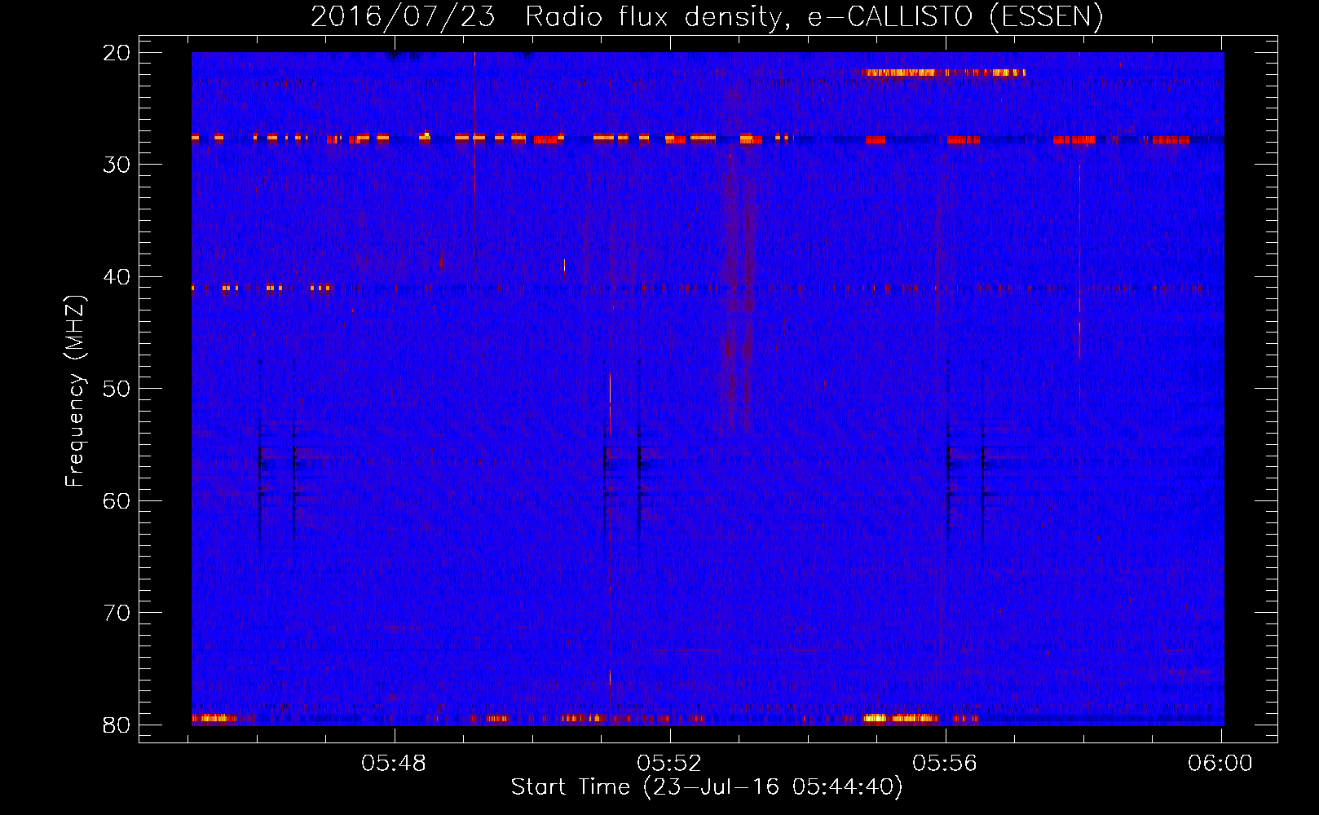Click the 60 MHz frequency tick label
Screen dimensions: 1319x815
[x=117, y=500]
